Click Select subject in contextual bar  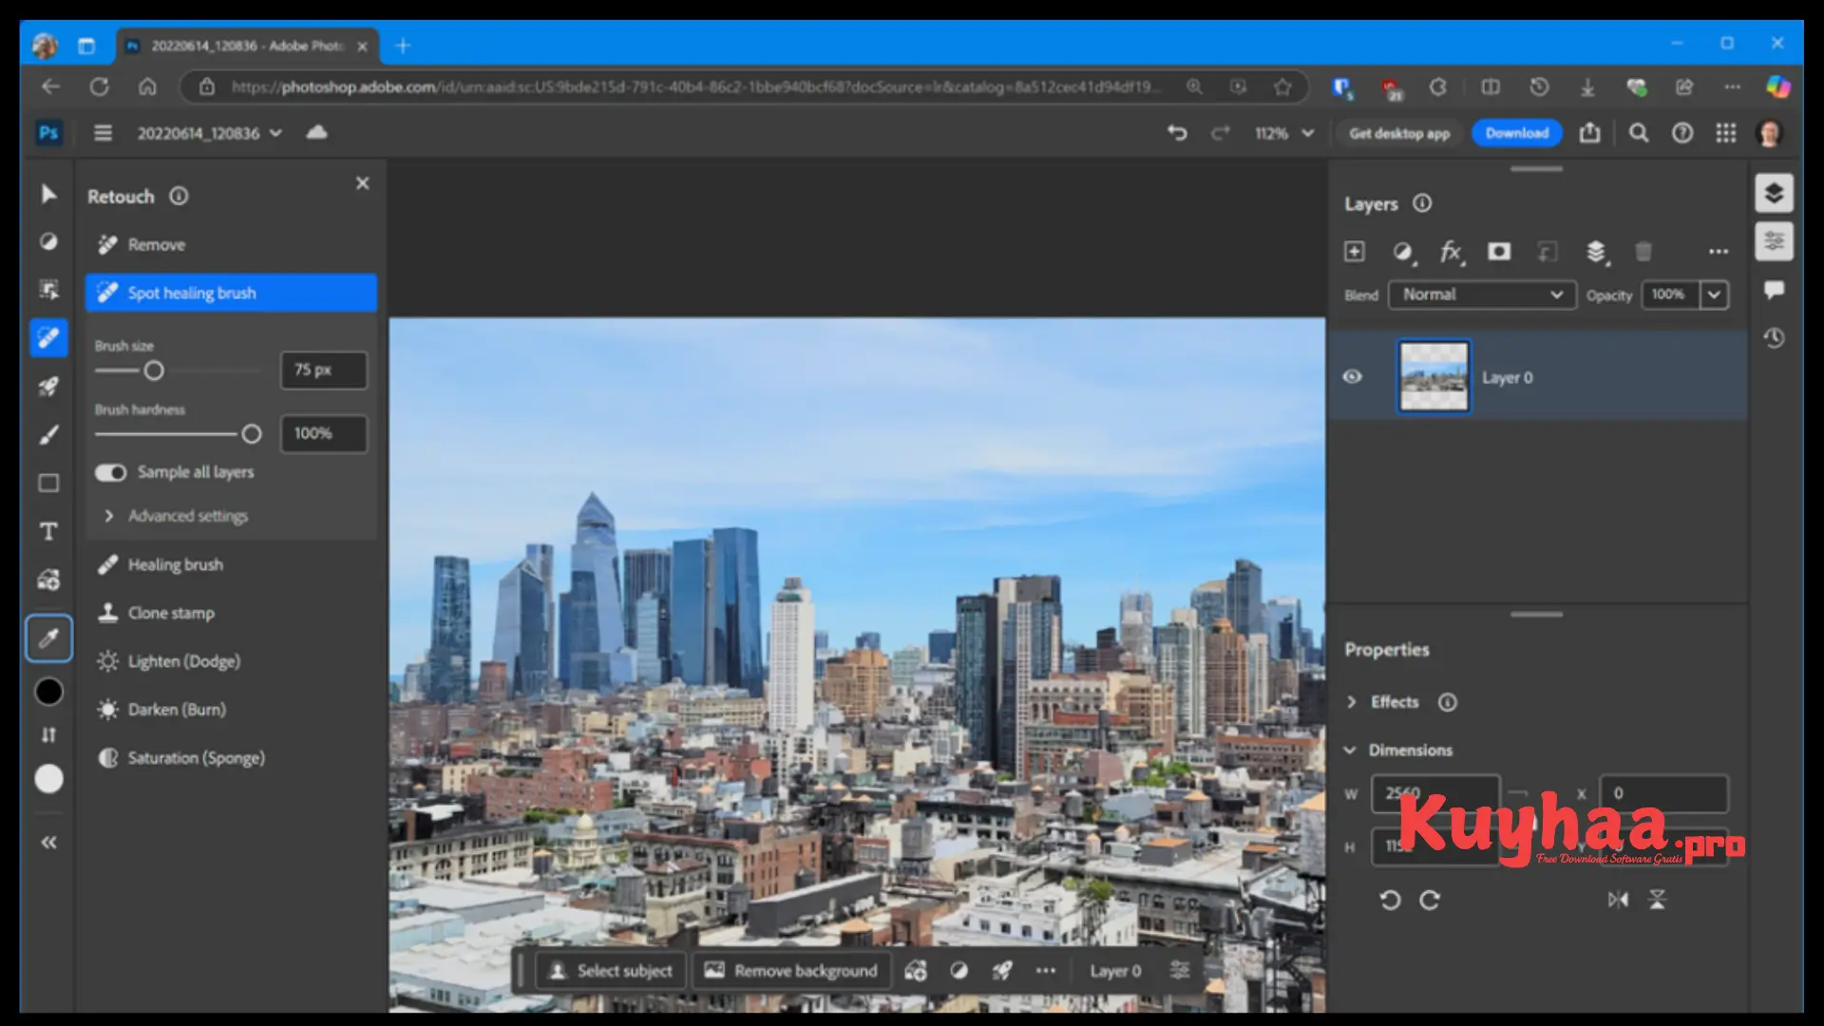612,971
